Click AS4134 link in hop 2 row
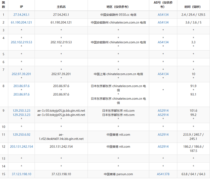210x179 pixels. click(163, 22)
